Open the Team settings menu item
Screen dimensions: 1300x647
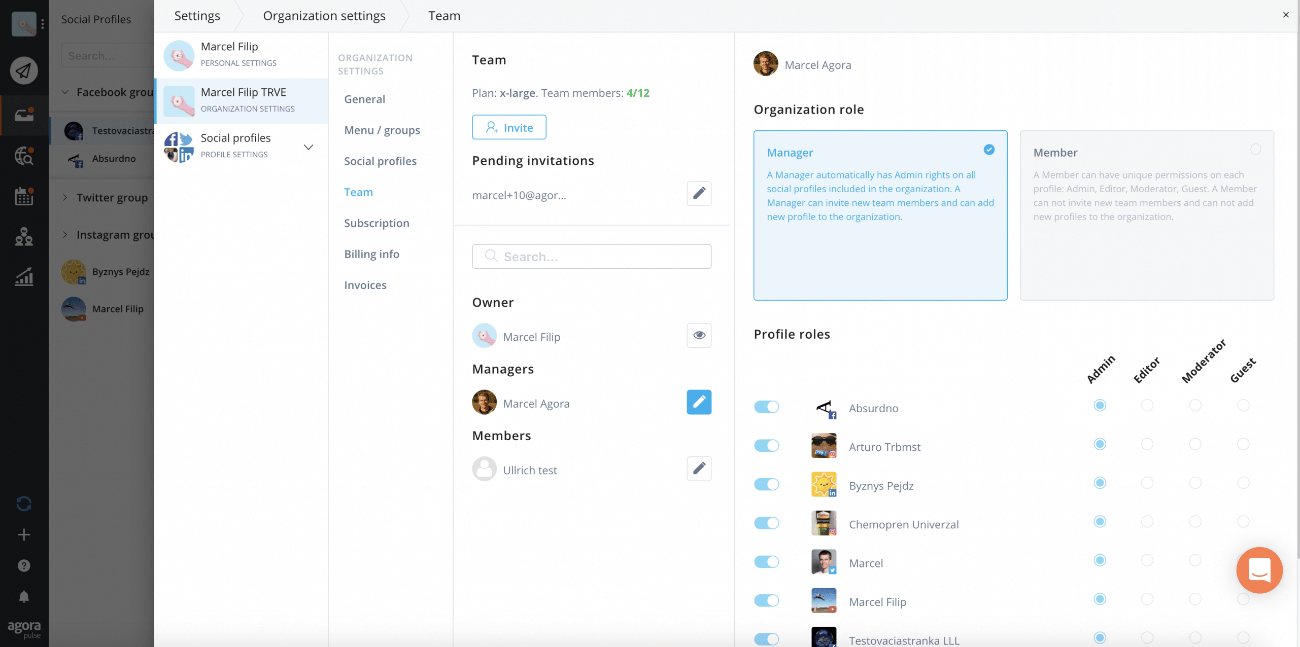[358, 192]
